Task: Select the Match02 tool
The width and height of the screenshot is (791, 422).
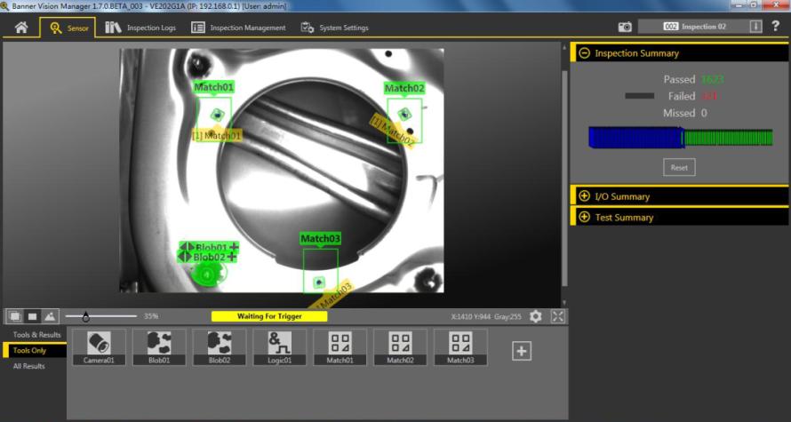Action: (400, 346)
